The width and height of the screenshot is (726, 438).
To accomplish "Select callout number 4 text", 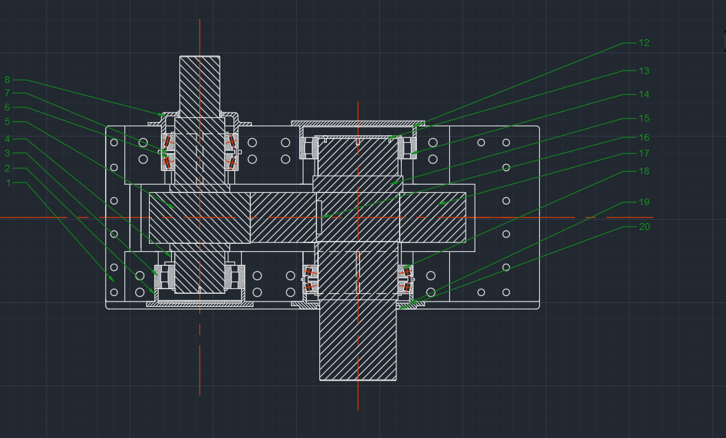I will coord(8,139).
